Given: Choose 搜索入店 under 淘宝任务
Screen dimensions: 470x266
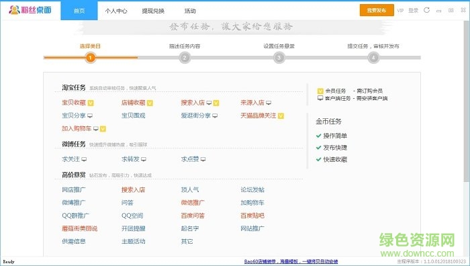Looking at the screenshot, I should pos(193,103).
